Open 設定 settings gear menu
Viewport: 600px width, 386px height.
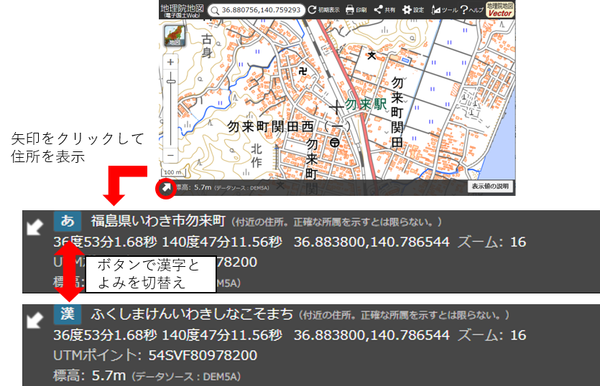click(x=413, y=10)
